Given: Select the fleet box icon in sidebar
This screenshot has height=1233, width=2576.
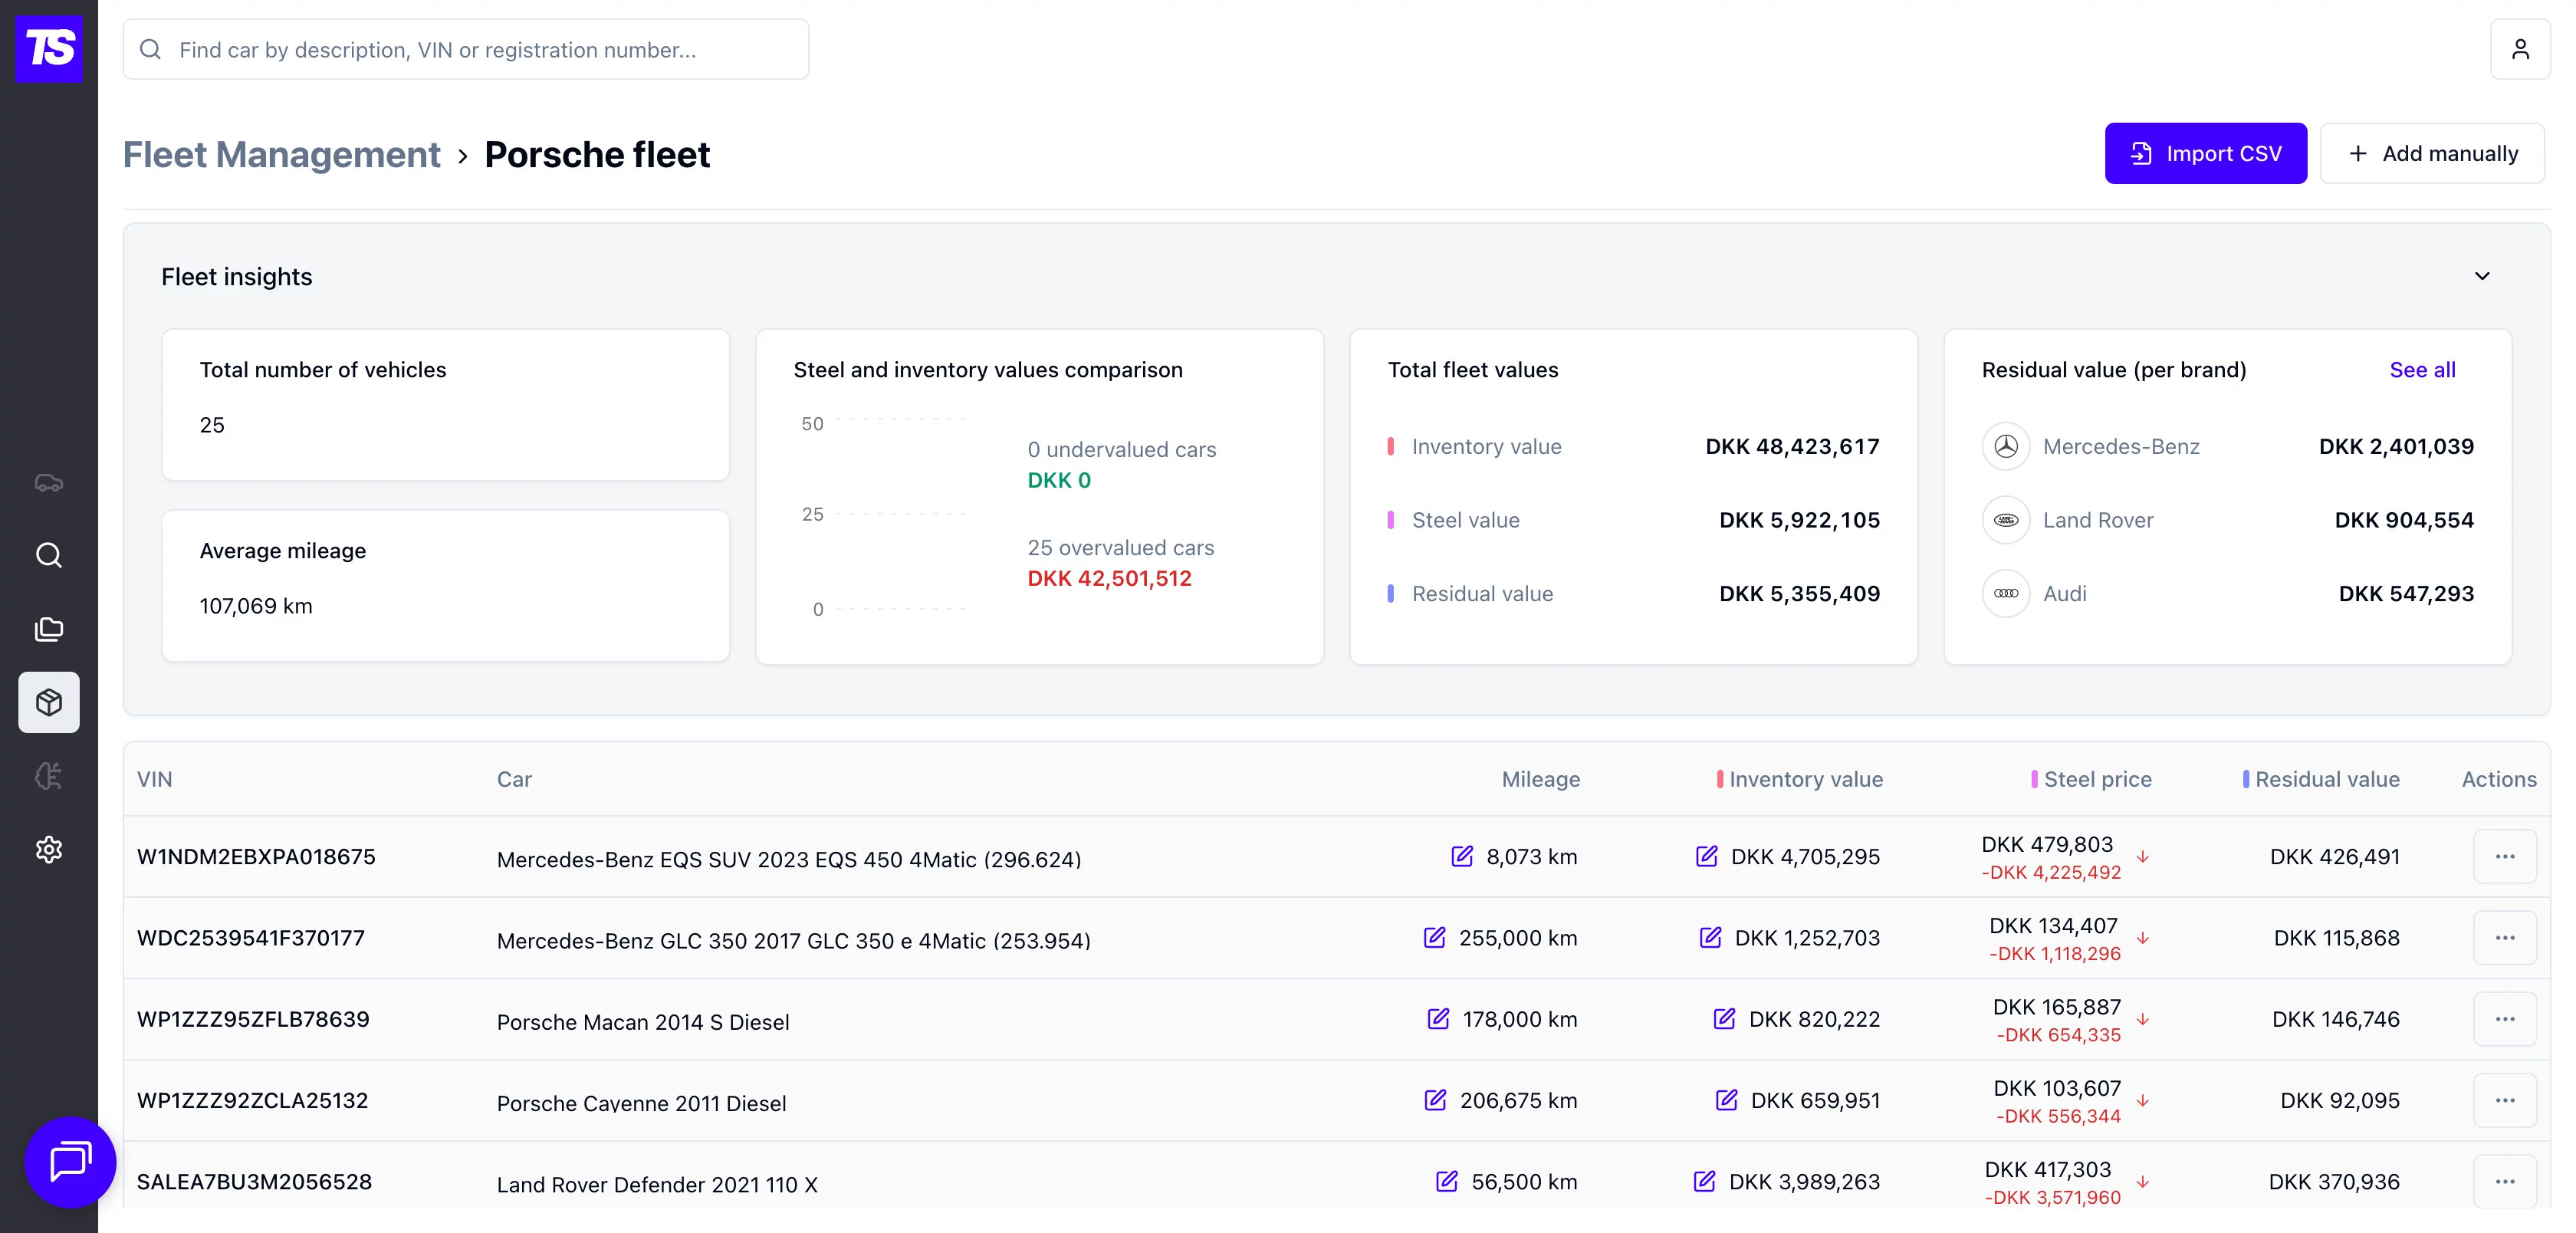Looking at the screenshot, I should 49,702.
